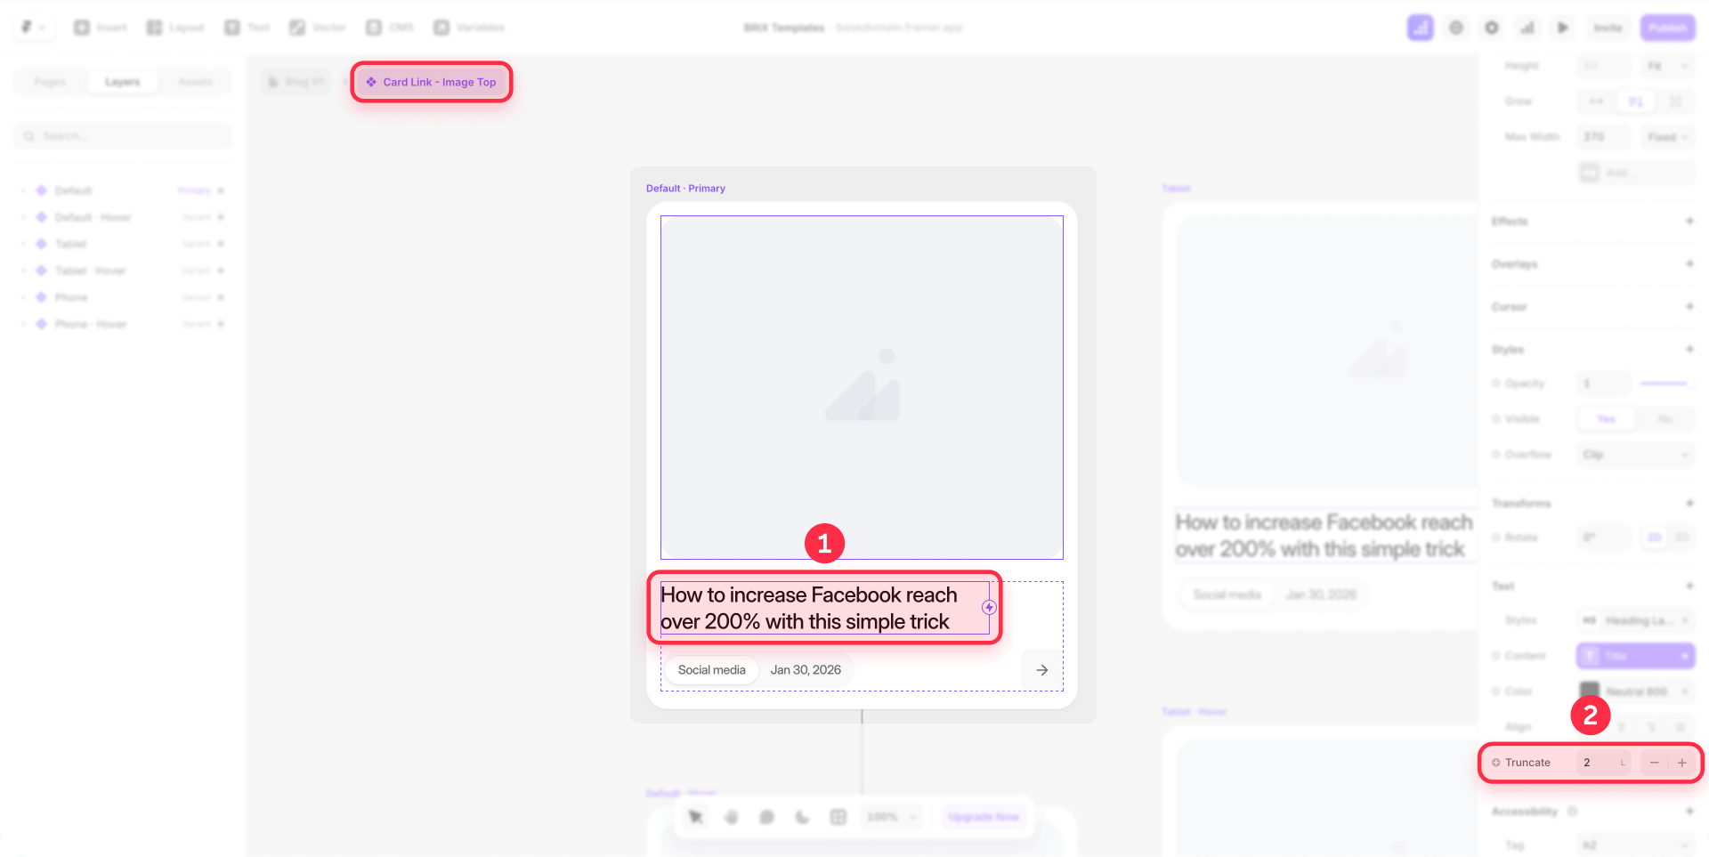This screenshot has height=857, width=1709.
Task: Click the variable bolt icon beside headline
Action: [x=989, y=607]
